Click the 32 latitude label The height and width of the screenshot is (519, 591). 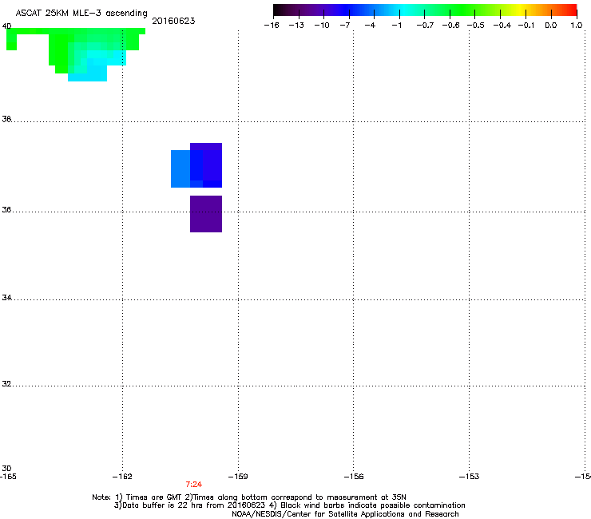[x=6, y=384]
